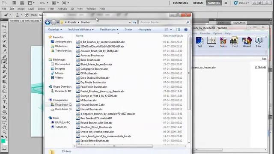The width and height of the screenshot is (274, 154).
Task: Switch to the NAVIGATOR panel tab
Action: click(x=239, y=23)
